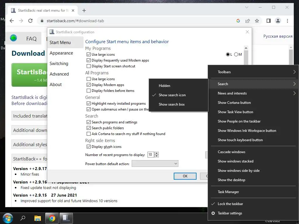Viewport: 299px width, 224px height.
Task: Open a new Chrome tab
Action: 84,10
